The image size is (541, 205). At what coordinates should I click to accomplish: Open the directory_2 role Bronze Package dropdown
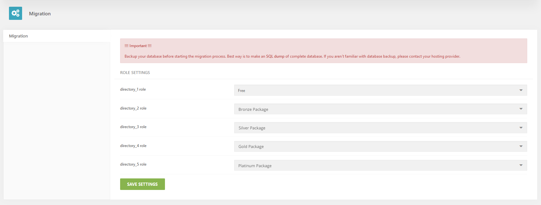coord(381,109)
